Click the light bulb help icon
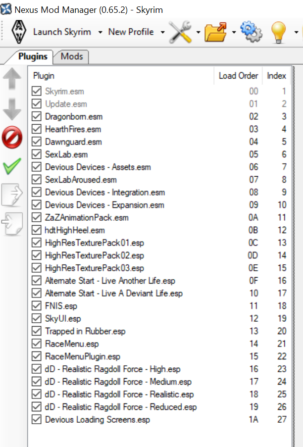The image size is (303, 447). 278,32
